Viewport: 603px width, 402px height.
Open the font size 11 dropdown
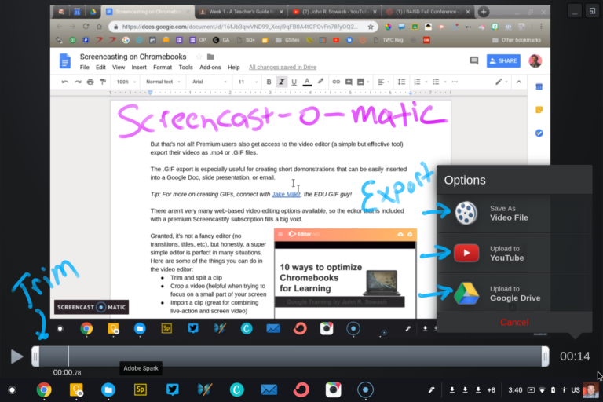[247, 82]
